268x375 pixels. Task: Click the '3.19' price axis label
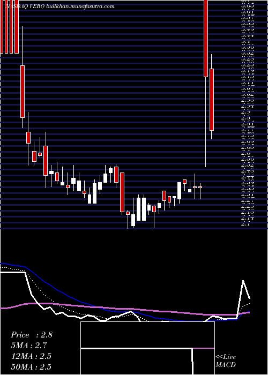248,71
